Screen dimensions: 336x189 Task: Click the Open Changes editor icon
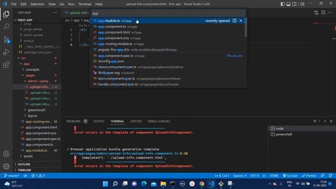tap(316, 13)
